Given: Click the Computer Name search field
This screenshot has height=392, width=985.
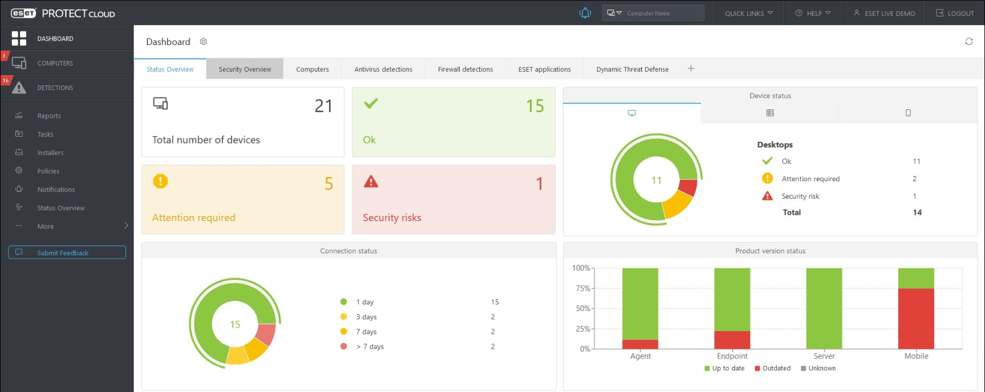Looking at the screenshot, I should (x=664, y=13).
